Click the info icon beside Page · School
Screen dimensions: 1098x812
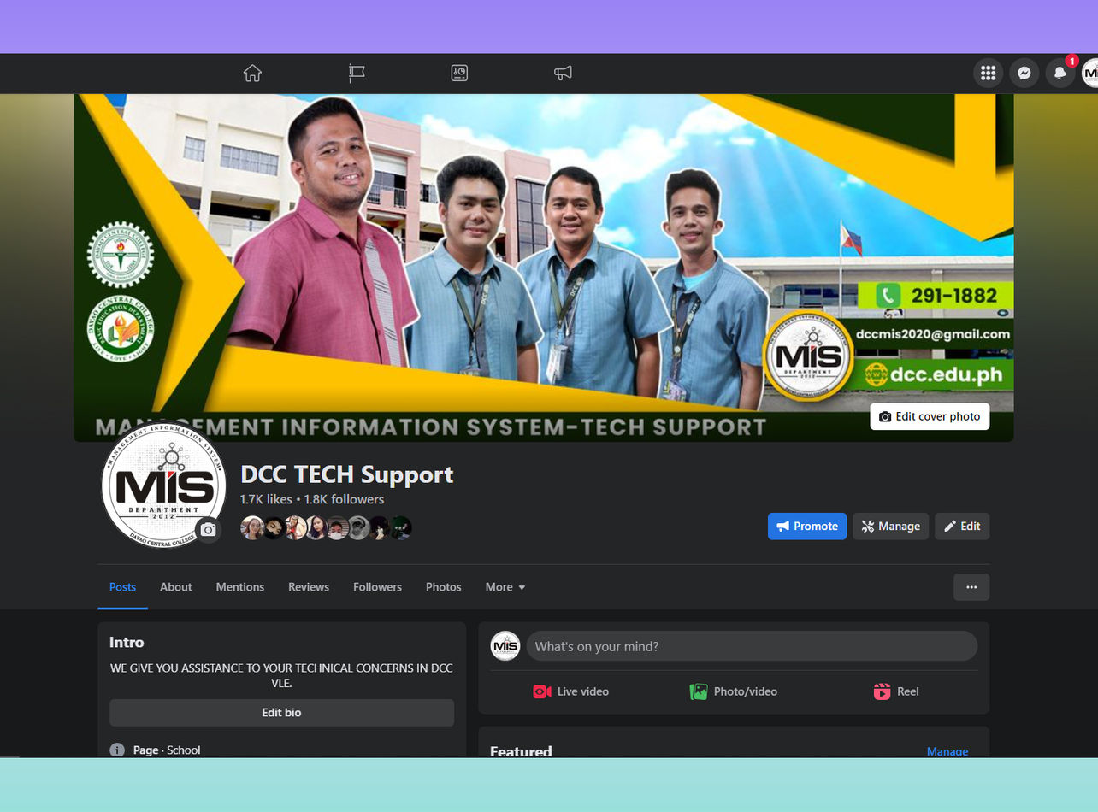click(117, 750)
